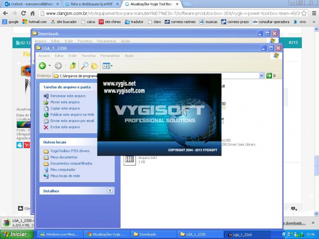Open Arquivo menu in LGA_1_22SD window
The width and height of the screenshot is (319, 239).
[x=44, y=56]
